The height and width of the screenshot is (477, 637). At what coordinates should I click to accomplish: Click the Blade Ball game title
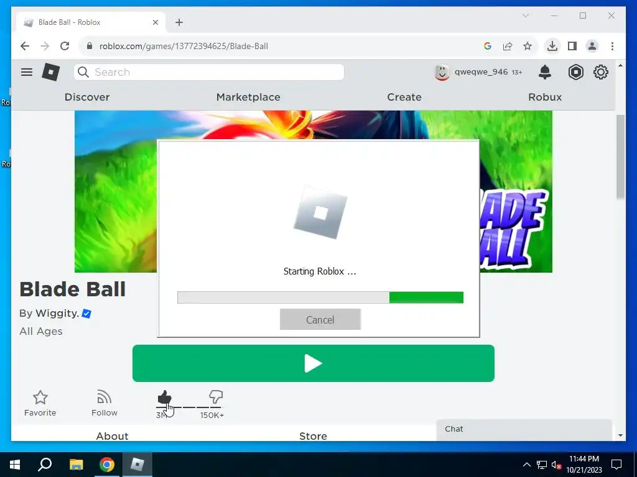click(72, 289)
